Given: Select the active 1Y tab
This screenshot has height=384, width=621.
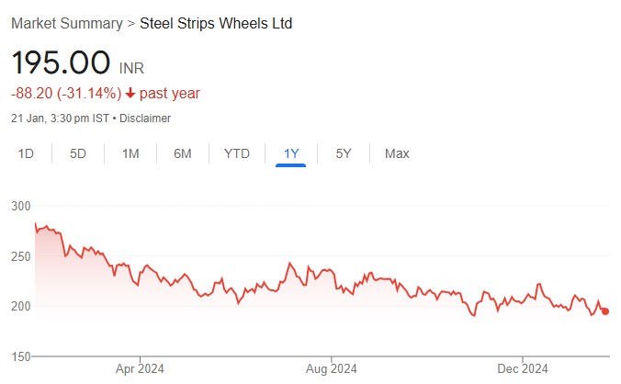Looking at the screenshot, I should click(291, 153).
